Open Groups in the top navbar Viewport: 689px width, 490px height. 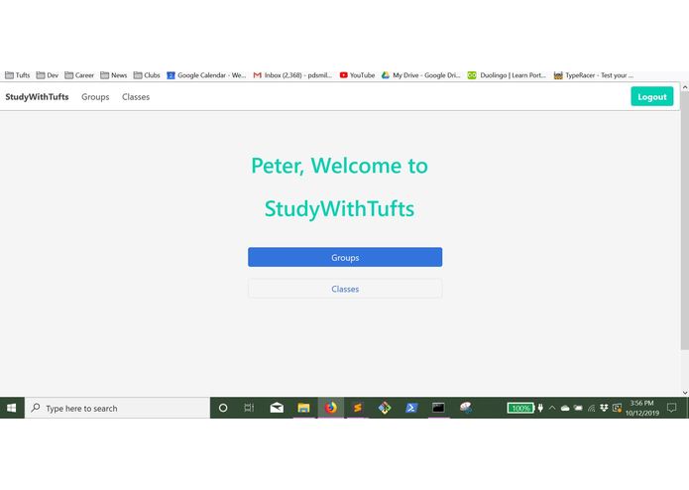coord(95,96)
